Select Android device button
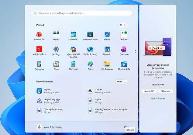This screenshot has height=135, width=193. [x=150, y=91]
